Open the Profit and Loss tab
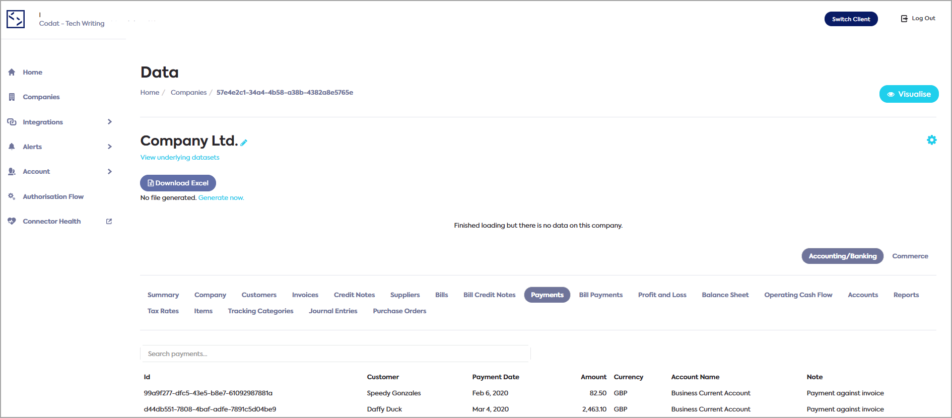 tap(662, 295)
